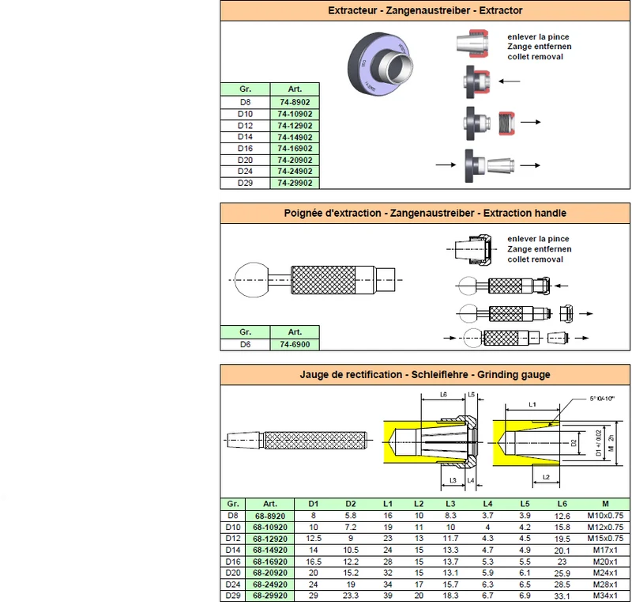Click the Extractor section header

coord(425,10)
